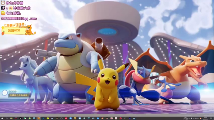Screen dimensions: 214x120
Task: Open the taskbar clock and date
Action: [x=206, y=118]
